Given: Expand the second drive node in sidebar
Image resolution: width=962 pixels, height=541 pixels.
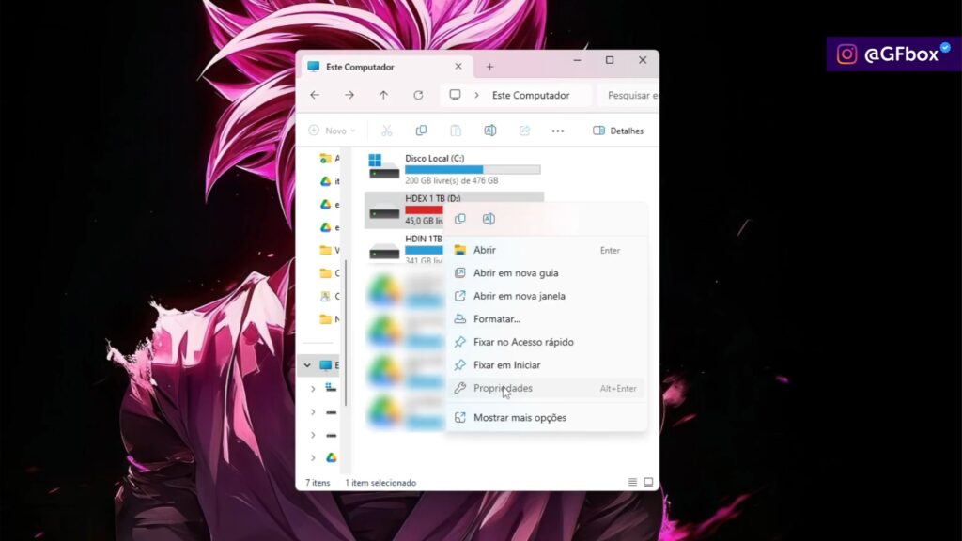Looking at the screenshot, I should click(313, 411).
